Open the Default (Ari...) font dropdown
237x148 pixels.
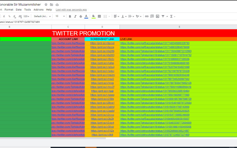point(42,16)
